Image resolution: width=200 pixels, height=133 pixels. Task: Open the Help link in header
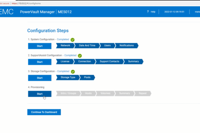(x=153, y=12)
